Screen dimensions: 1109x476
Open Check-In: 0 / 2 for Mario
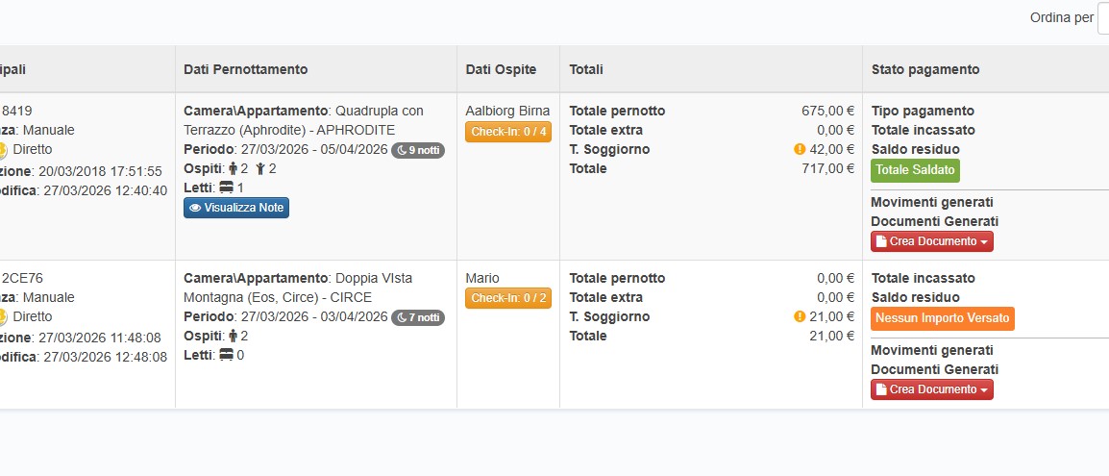point(508,299)
